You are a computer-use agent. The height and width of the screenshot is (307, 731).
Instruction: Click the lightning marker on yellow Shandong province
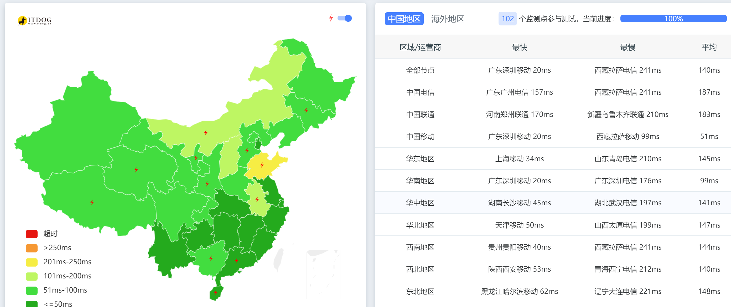[x=262, y=165]
